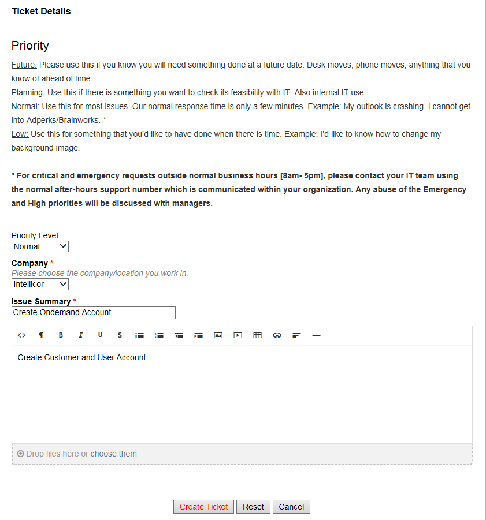
Task: Open the Priority Level dropdown
Action: point(40,246)
